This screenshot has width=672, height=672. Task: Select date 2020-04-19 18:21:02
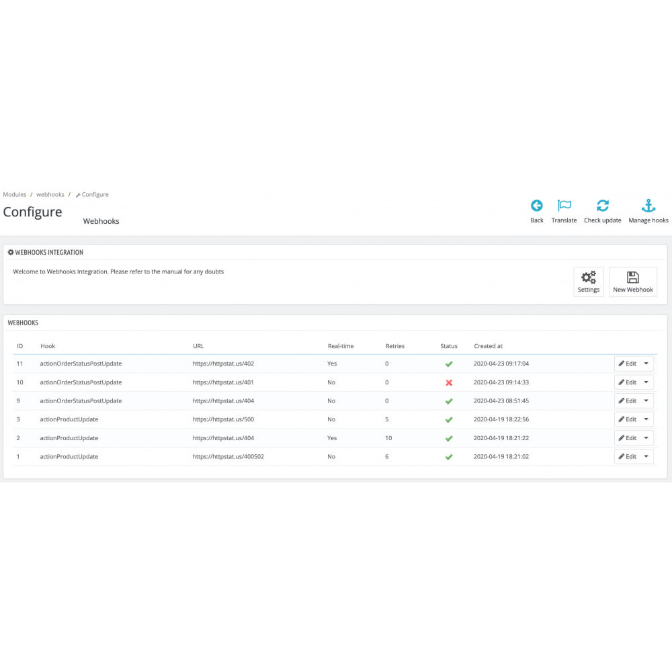501,456
